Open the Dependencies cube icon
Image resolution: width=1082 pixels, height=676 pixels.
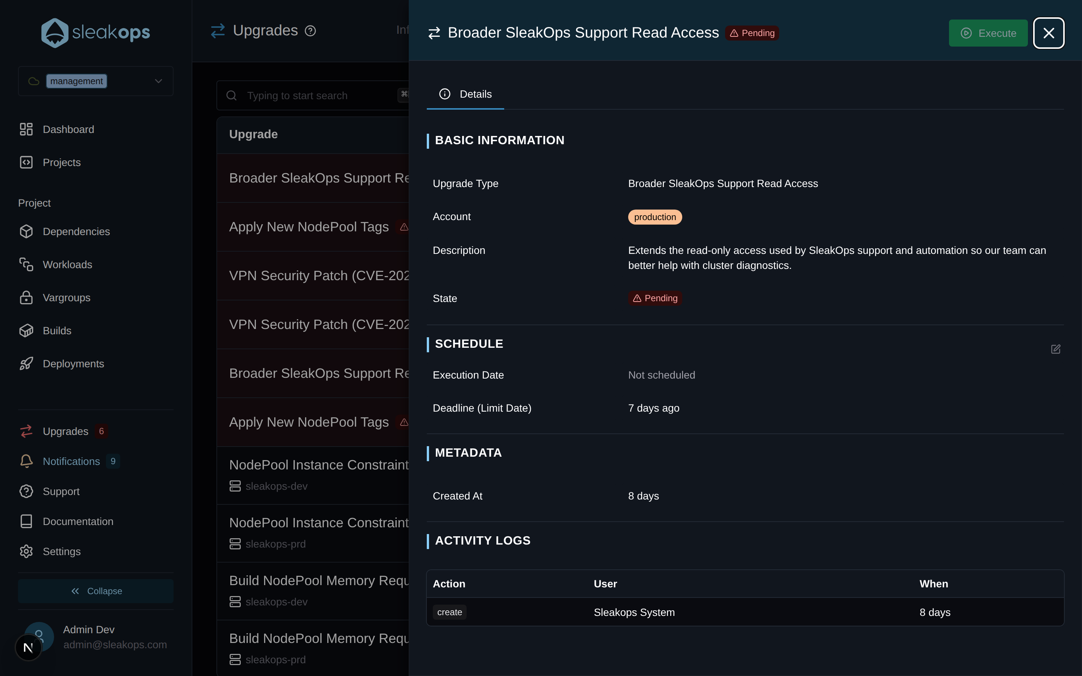point(26,232)
